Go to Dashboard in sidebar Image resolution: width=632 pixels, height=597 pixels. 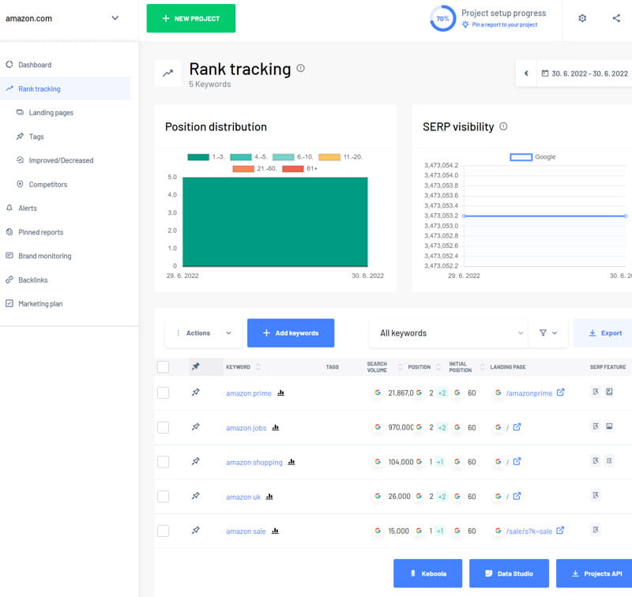coord(35,65)
